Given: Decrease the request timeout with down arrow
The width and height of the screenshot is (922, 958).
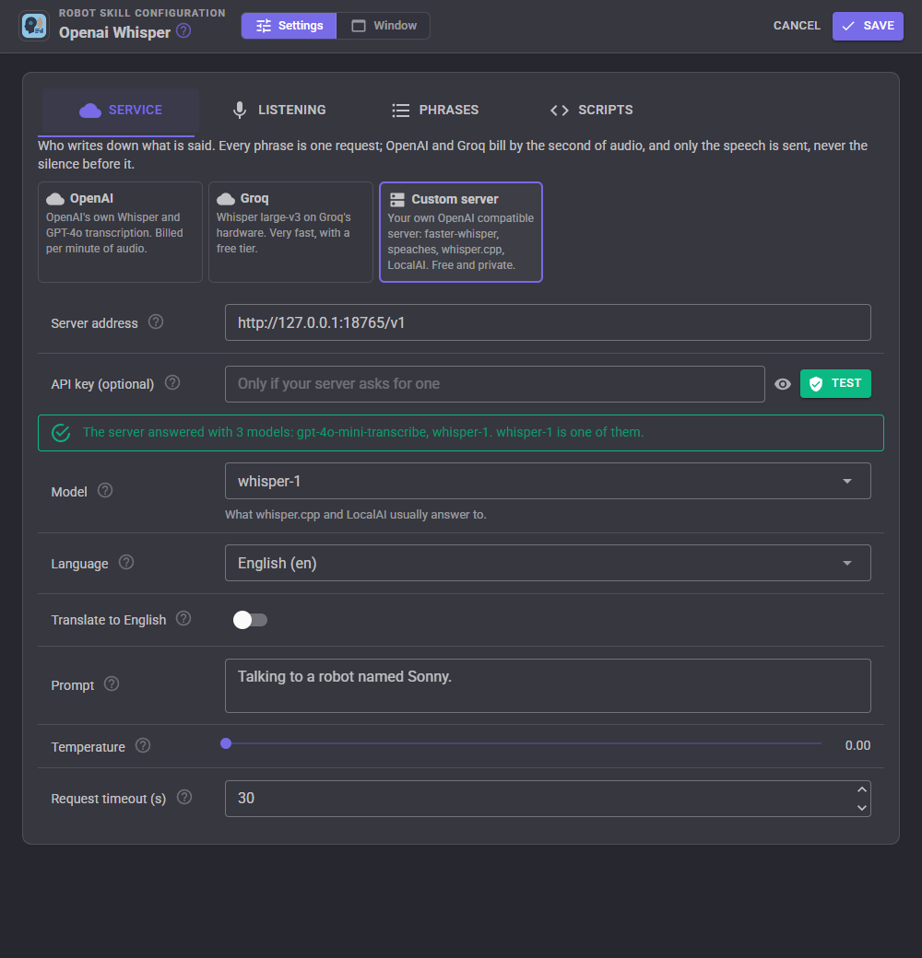Looking at the screenshot, I should [x=862, y=808].
